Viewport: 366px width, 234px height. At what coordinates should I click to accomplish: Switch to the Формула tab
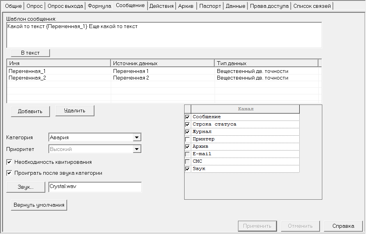(x=99, y=6)
